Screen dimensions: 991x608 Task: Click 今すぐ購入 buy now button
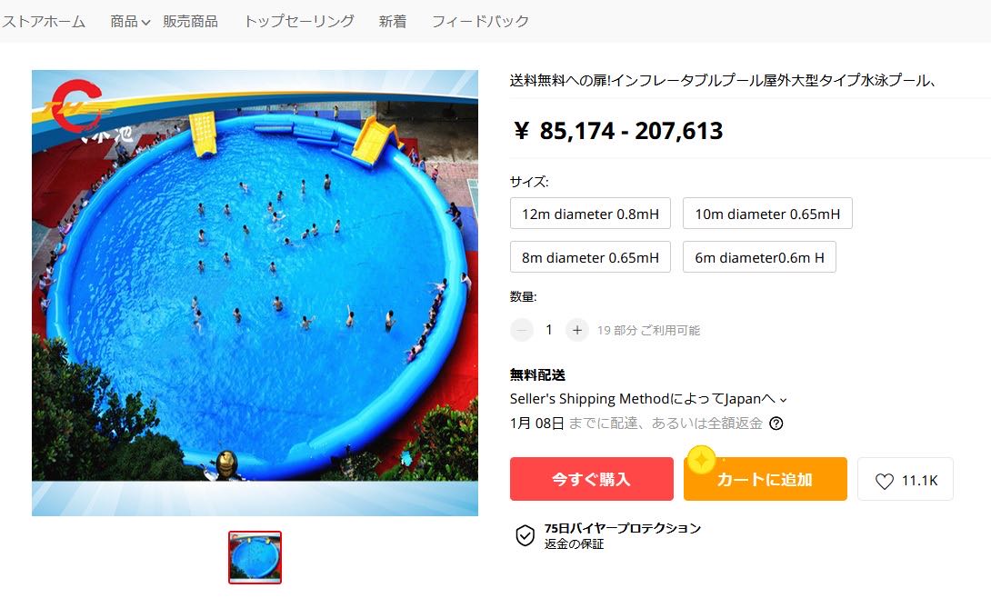click(592, 479)
